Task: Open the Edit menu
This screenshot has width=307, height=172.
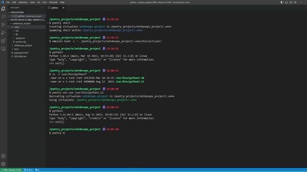Action: point(14,2)
